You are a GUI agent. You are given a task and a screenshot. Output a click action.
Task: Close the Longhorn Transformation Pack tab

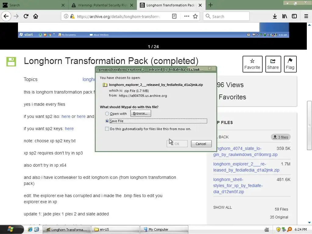click(x=200, y=5)
